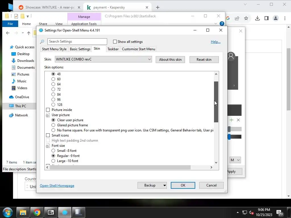Select the 128 size radio button
The height and width of the screenshot is (218, 291).
(x=53, y=104)
